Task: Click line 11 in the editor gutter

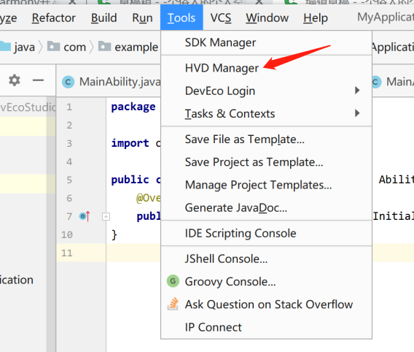Action: [67, 253]
